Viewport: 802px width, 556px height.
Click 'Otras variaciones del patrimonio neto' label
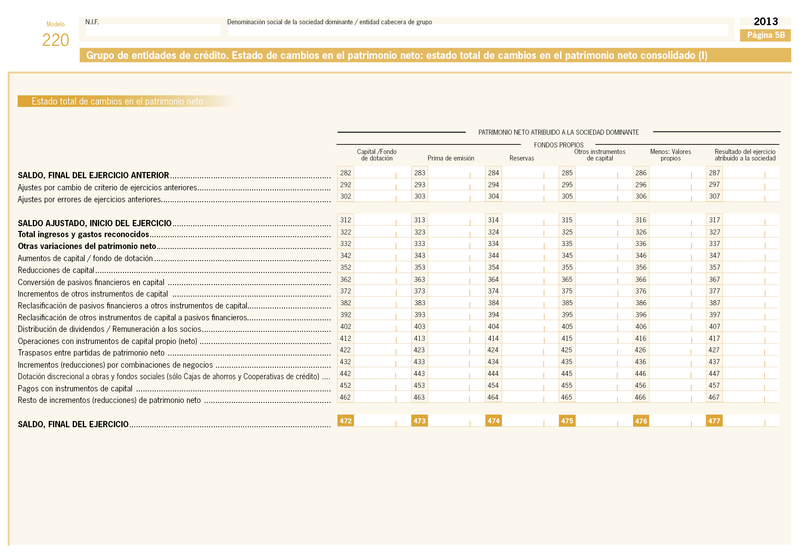(x=87, y=246)
